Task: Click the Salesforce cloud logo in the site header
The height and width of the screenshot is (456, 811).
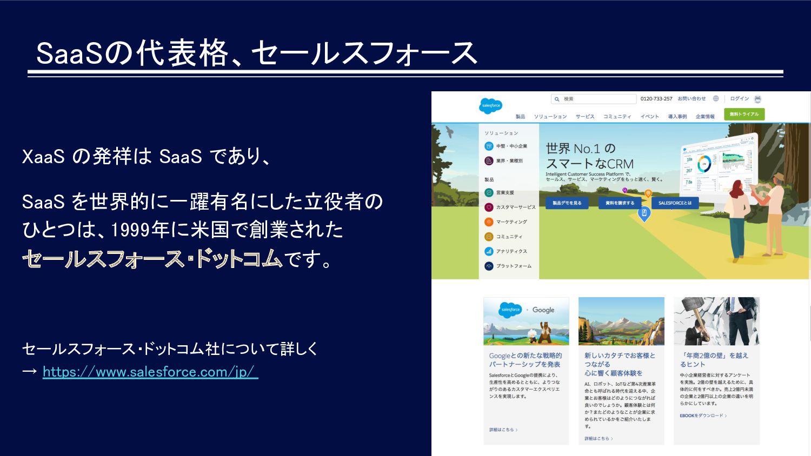Action: pos(491,105)
